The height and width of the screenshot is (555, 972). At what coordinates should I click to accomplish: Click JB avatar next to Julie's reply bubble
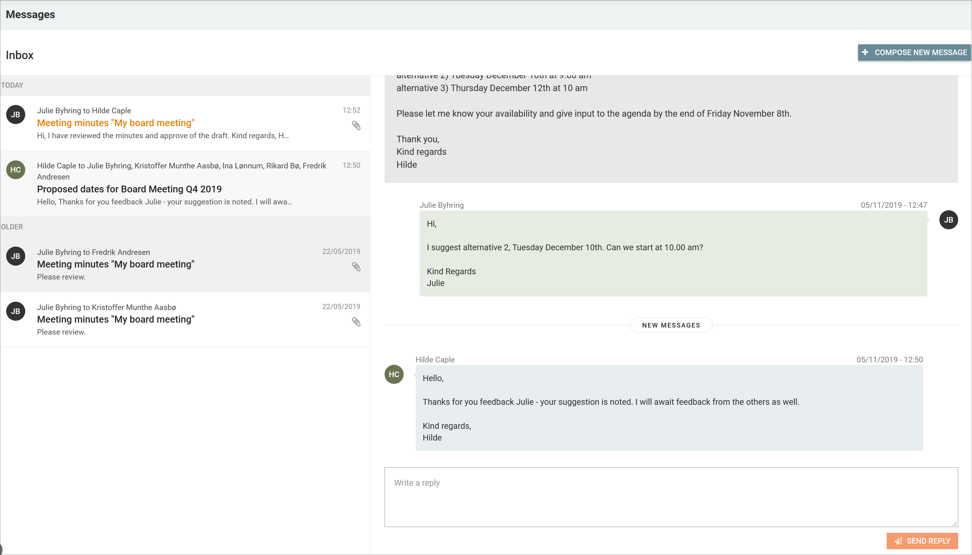point(948,220)
